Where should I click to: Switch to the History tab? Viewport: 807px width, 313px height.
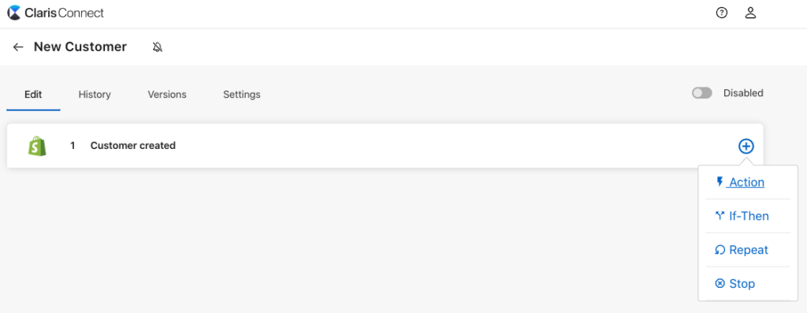pos(95,95)
